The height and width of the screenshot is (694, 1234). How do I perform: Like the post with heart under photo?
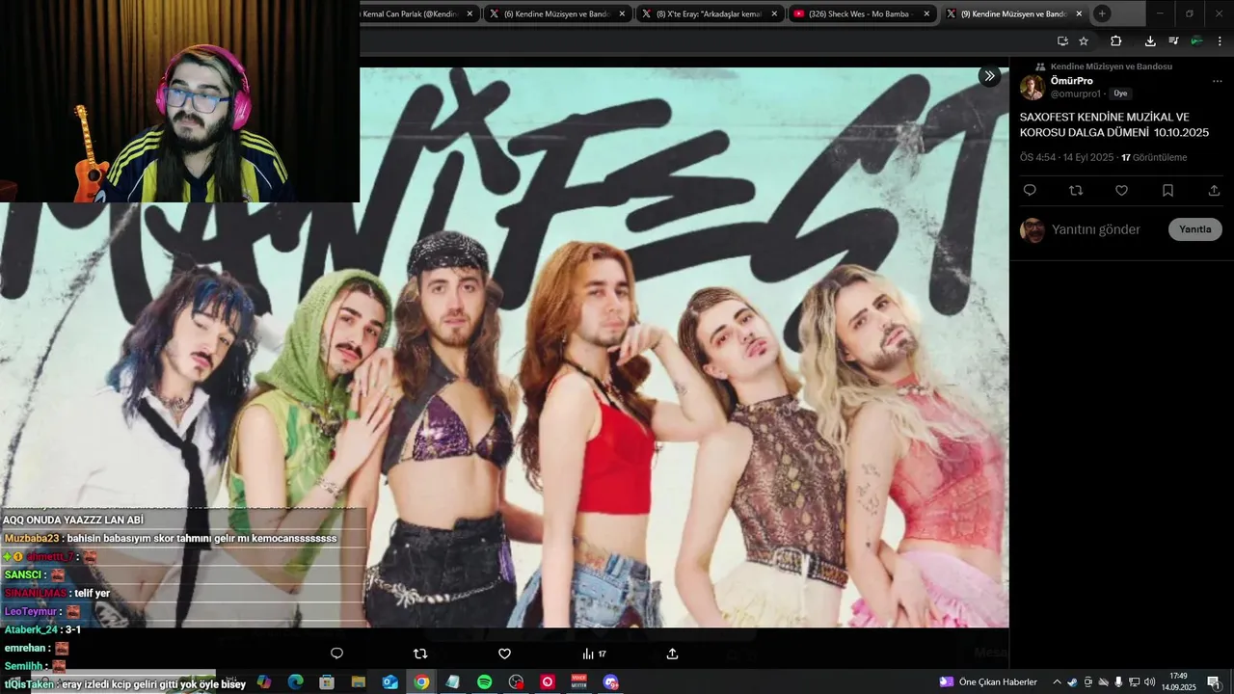point(504,654)
